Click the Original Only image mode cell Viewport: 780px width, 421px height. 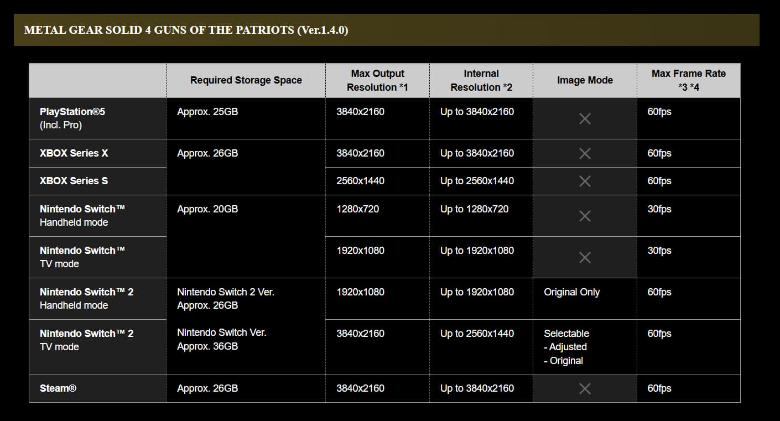point(571,292)
